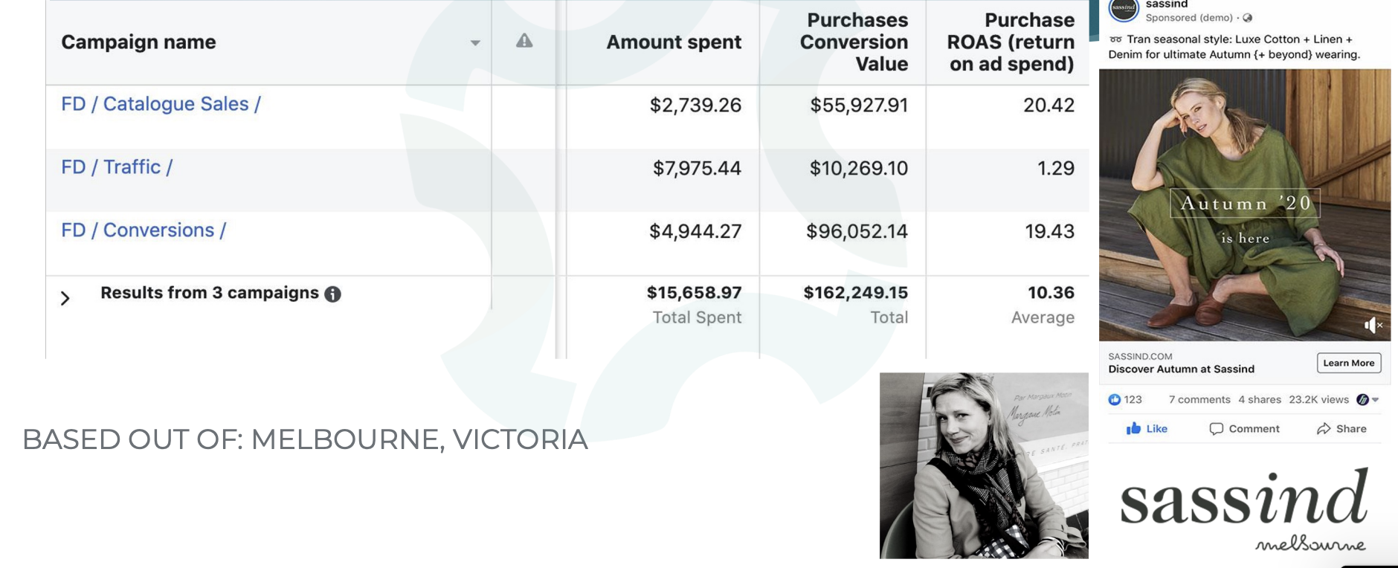Open the FD / Conversions campaign link
Screen dimensions: 1398x568
[144, 230]
